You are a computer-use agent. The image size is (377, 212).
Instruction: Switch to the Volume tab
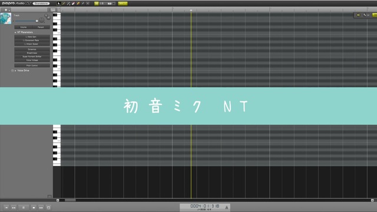[x=24, y=27]
